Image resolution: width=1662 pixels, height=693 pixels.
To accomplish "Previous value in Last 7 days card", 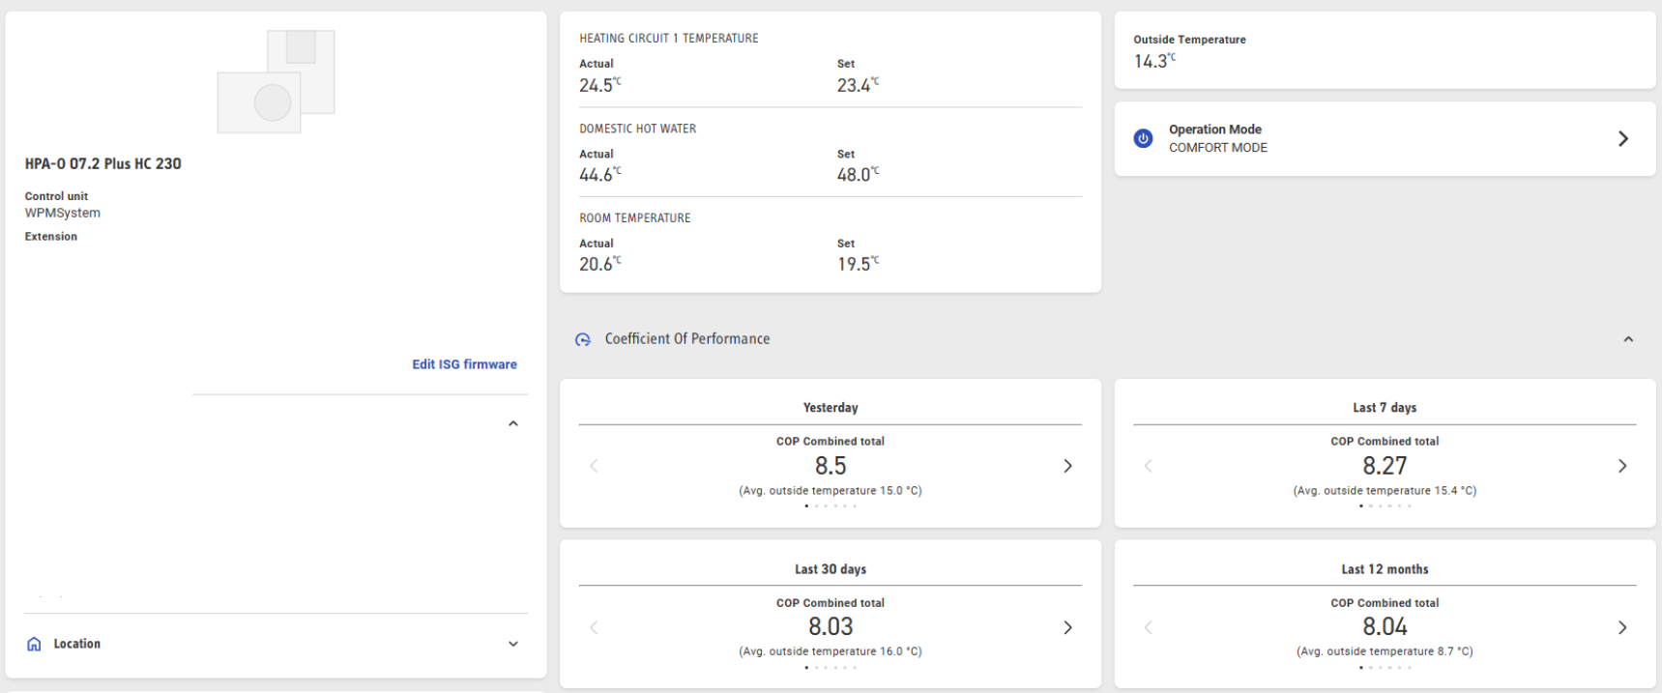I will (x=1149, y=466).
